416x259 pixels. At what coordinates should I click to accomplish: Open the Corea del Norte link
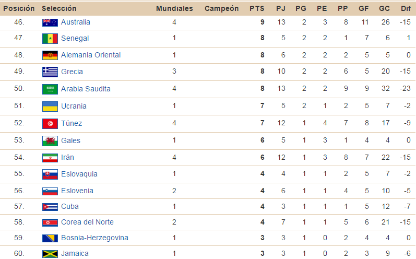(87, 222)
